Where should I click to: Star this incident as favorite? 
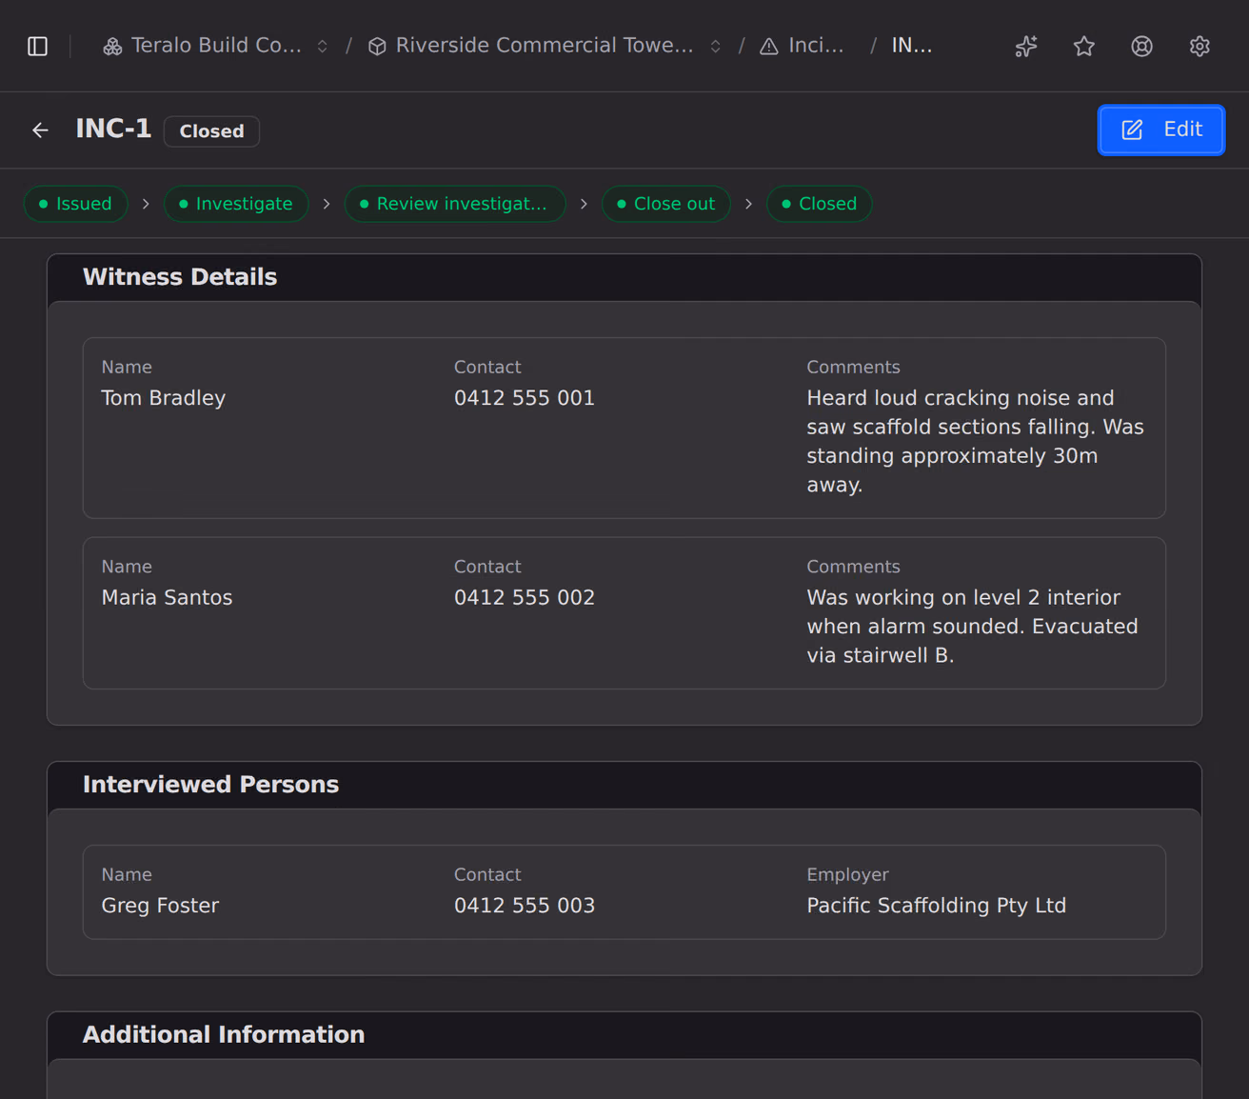pyautogui.click(x=1084, y=46)
